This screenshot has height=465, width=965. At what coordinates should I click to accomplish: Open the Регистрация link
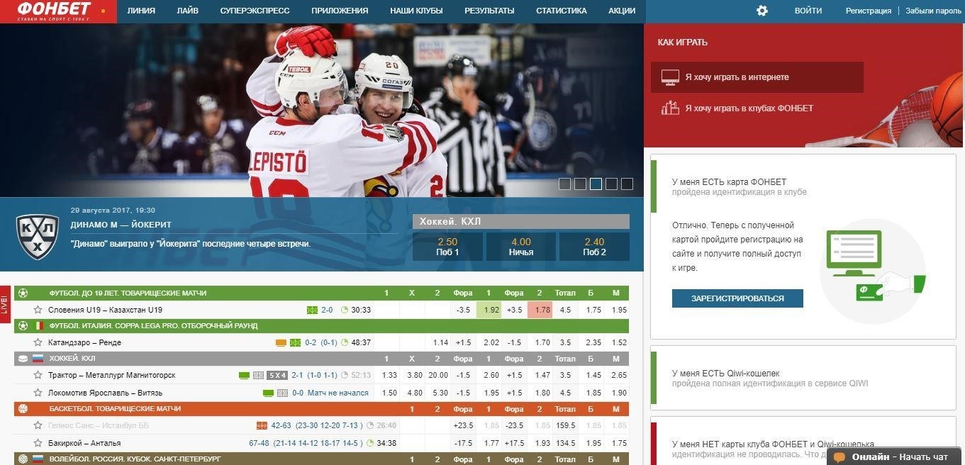[869, 11]
